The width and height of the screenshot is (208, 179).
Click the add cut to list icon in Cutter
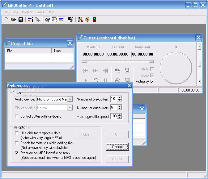coord(117,70)
